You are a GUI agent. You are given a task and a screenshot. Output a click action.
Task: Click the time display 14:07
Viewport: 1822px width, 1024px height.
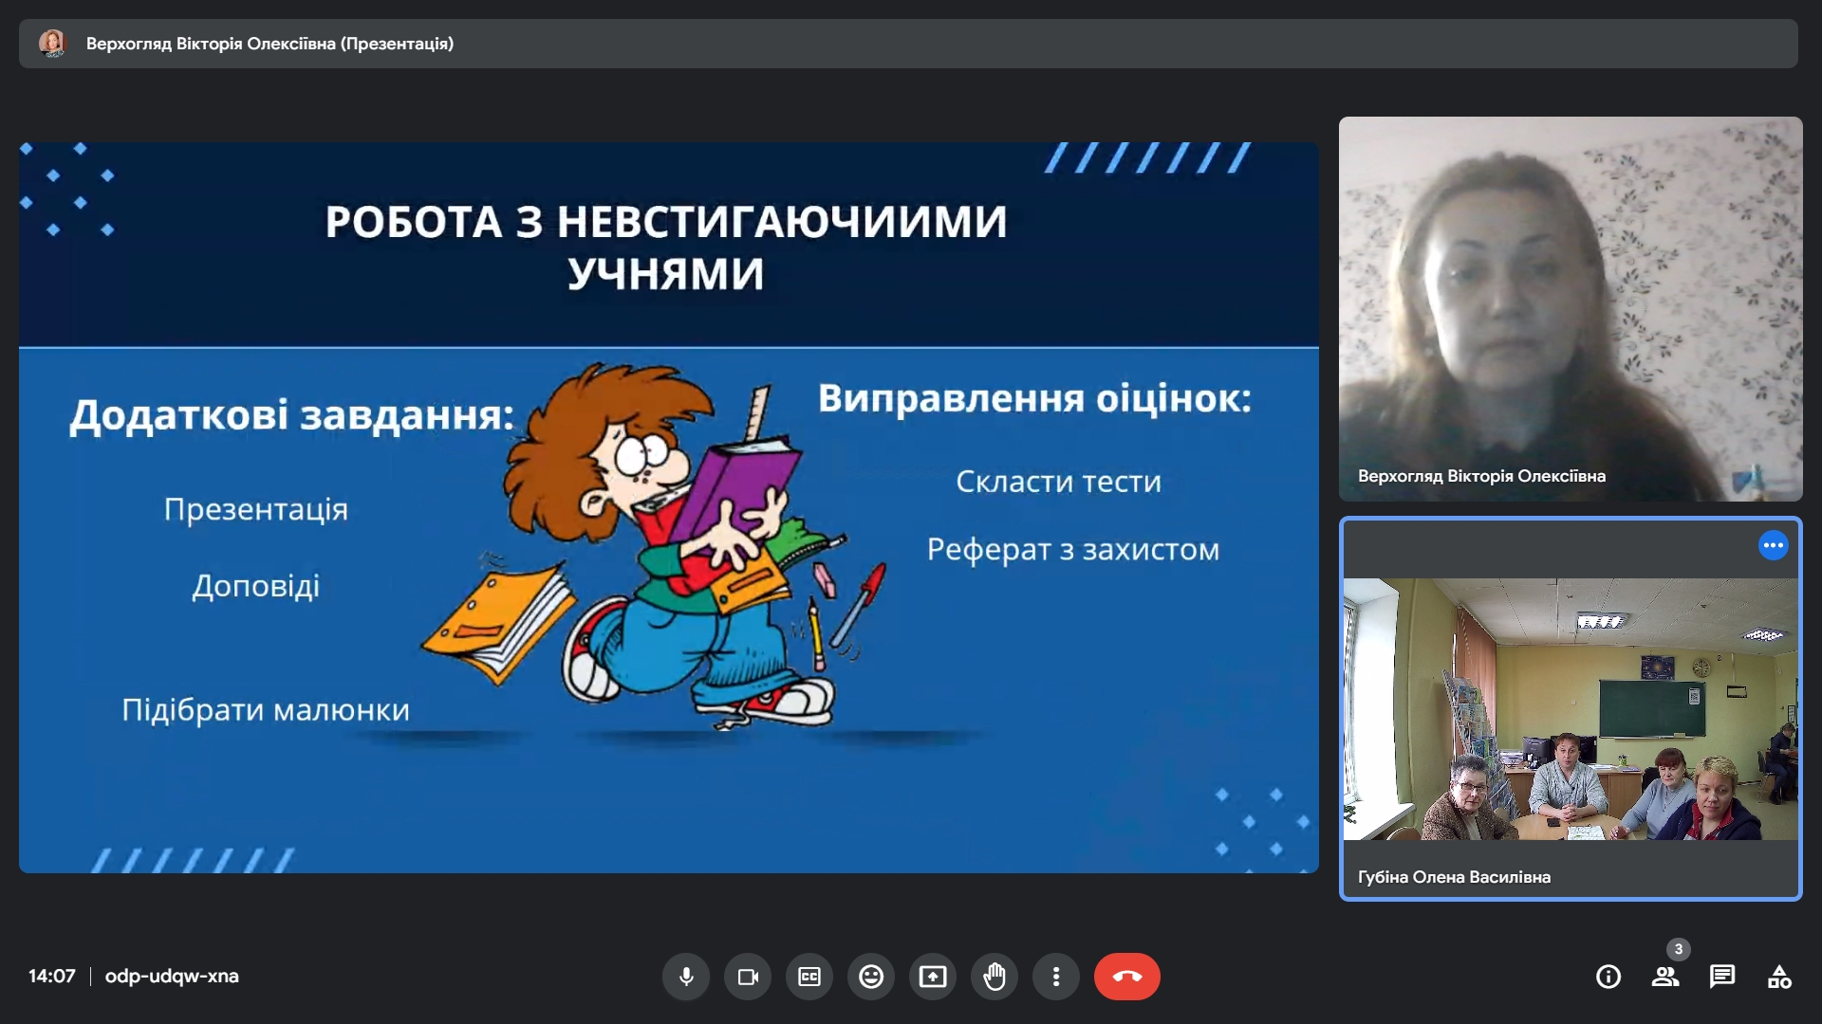pos(52,976)
